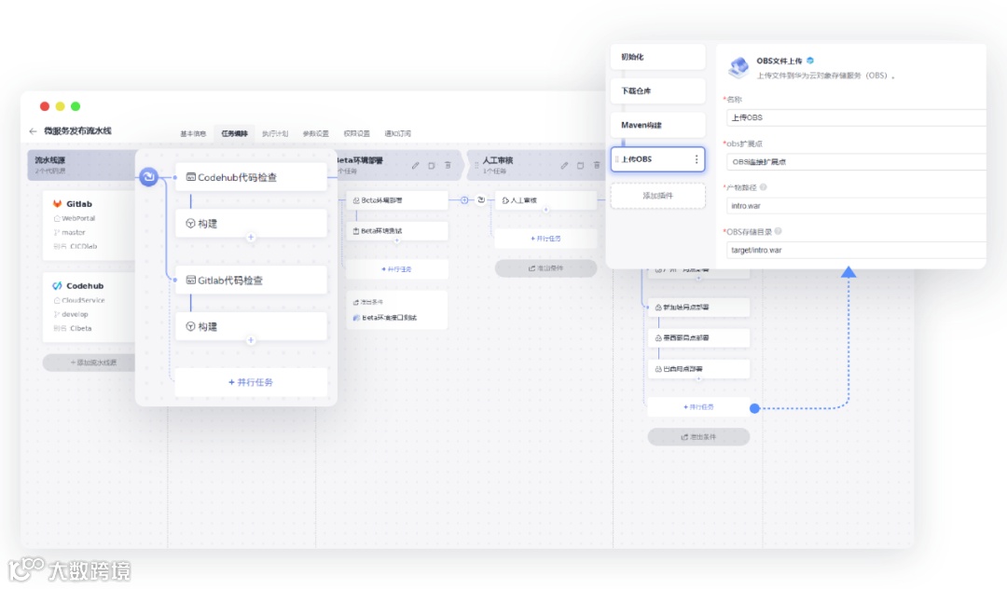Click the master branch under Gitlab
Viewport: 1007px width, 589px height.
click(70, 232)
